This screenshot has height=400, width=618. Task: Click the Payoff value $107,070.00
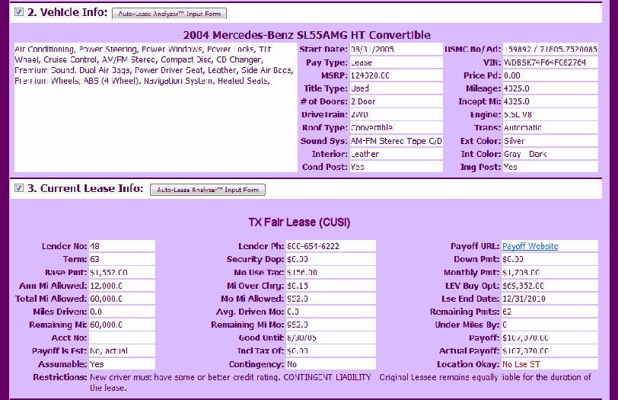(x=550, y=338)
